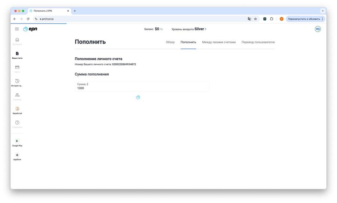
Task: Select the Ваши счета sidebar icon
Action: tap(17, 53)
